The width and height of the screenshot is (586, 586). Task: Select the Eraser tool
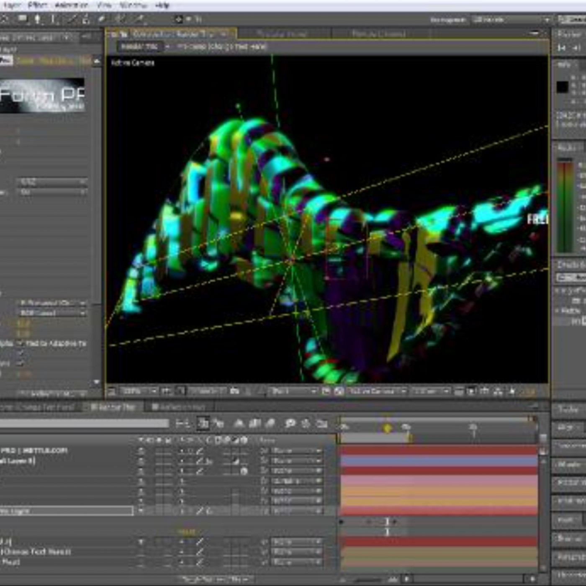click(x=101, y=19)
